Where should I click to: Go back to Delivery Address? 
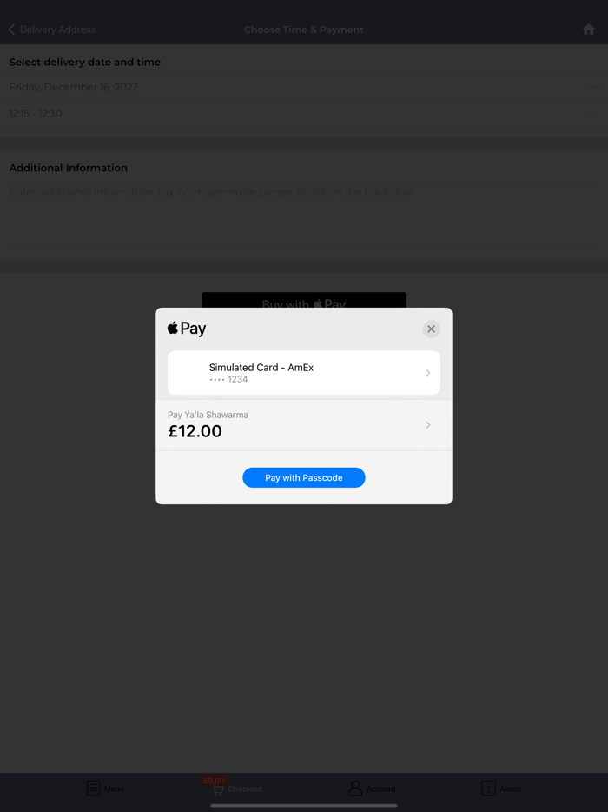52,30
